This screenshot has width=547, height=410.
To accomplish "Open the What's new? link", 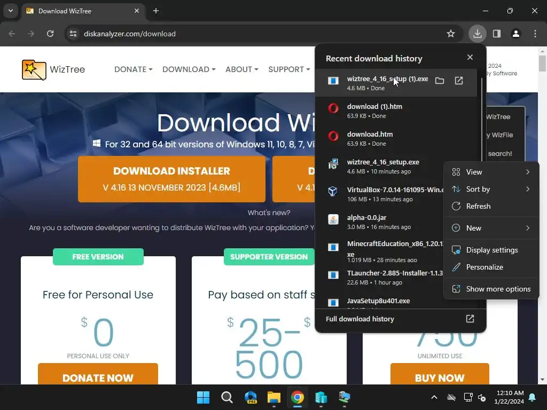I will (x=269, y=212).
